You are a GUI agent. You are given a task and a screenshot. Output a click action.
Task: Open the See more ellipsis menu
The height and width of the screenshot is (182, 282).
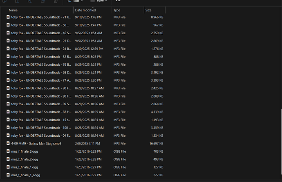click(118, 1)
